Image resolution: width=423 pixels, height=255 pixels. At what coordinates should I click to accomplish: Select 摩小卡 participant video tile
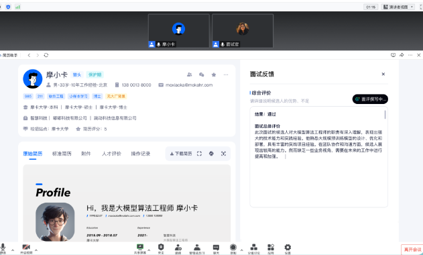[x=178, y=31]
